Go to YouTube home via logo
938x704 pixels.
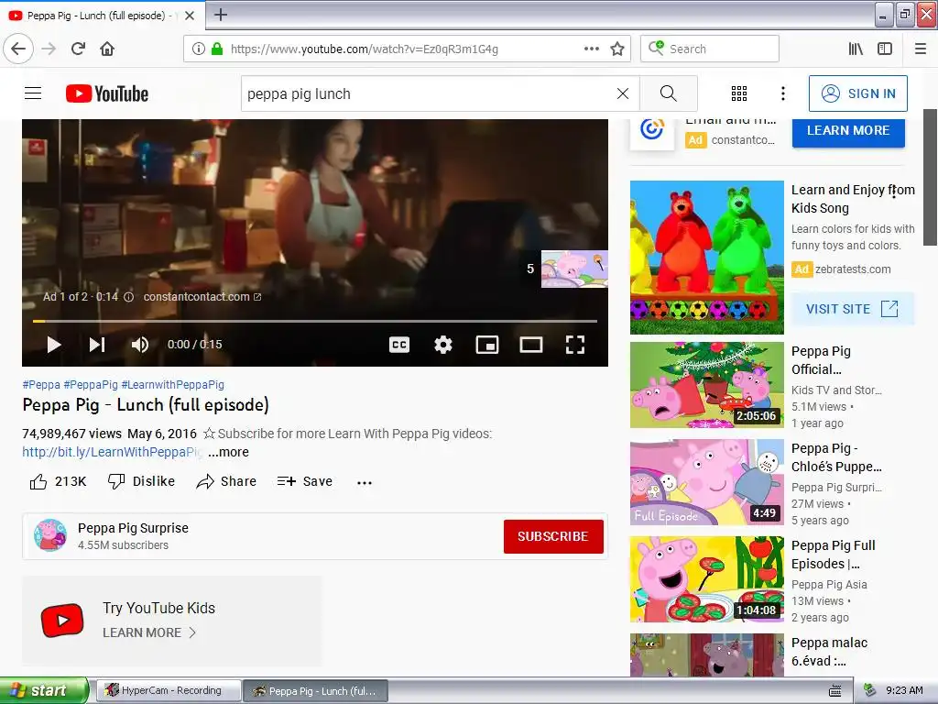coord(107,94)
